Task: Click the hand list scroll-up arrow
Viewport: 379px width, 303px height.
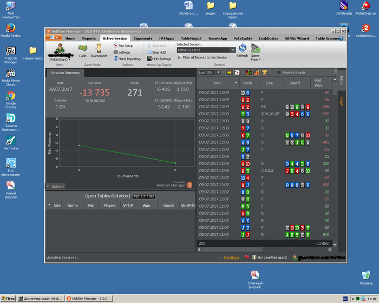Action: point(335,80)
